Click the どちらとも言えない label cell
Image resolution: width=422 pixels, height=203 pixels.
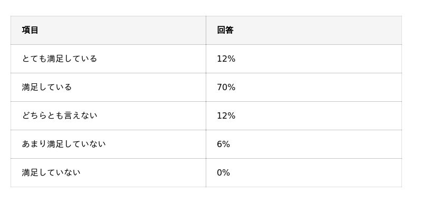pyautogui.click(x=108, y=116)
